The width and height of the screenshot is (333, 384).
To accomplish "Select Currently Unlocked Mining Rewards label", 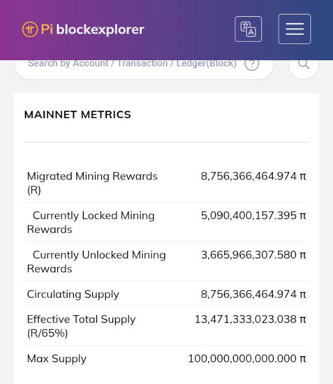I will pos(97,262).
